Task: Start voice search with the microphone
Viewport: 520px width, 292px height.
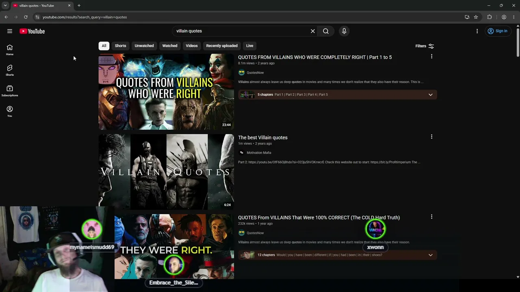Action: (x=344, y=31)
